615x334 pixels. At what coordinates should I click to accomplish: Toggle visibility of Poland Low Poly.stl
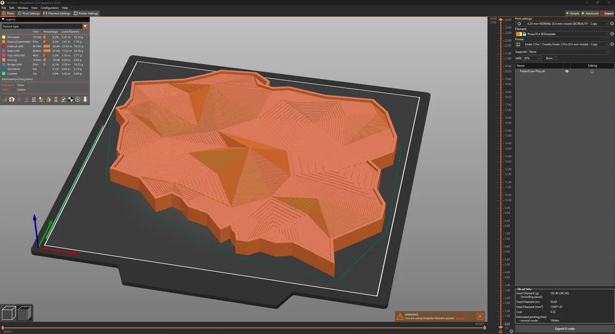(567, 71)
